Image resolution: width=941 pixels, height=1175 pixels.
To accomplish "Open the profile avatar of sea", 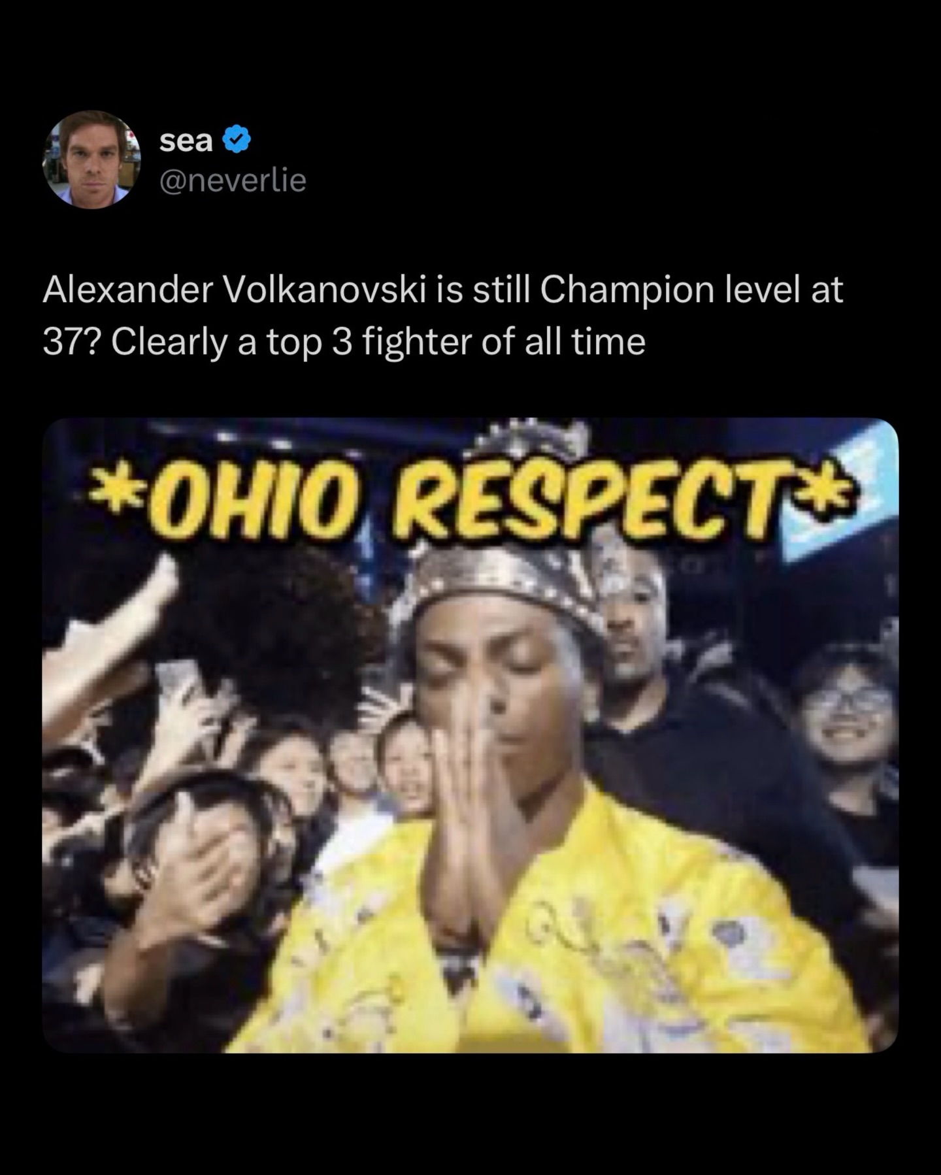I will 91,159.
